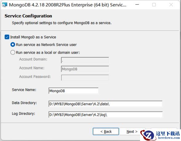Click the MongoDB installer title bar icon

[x=5, y=5]
